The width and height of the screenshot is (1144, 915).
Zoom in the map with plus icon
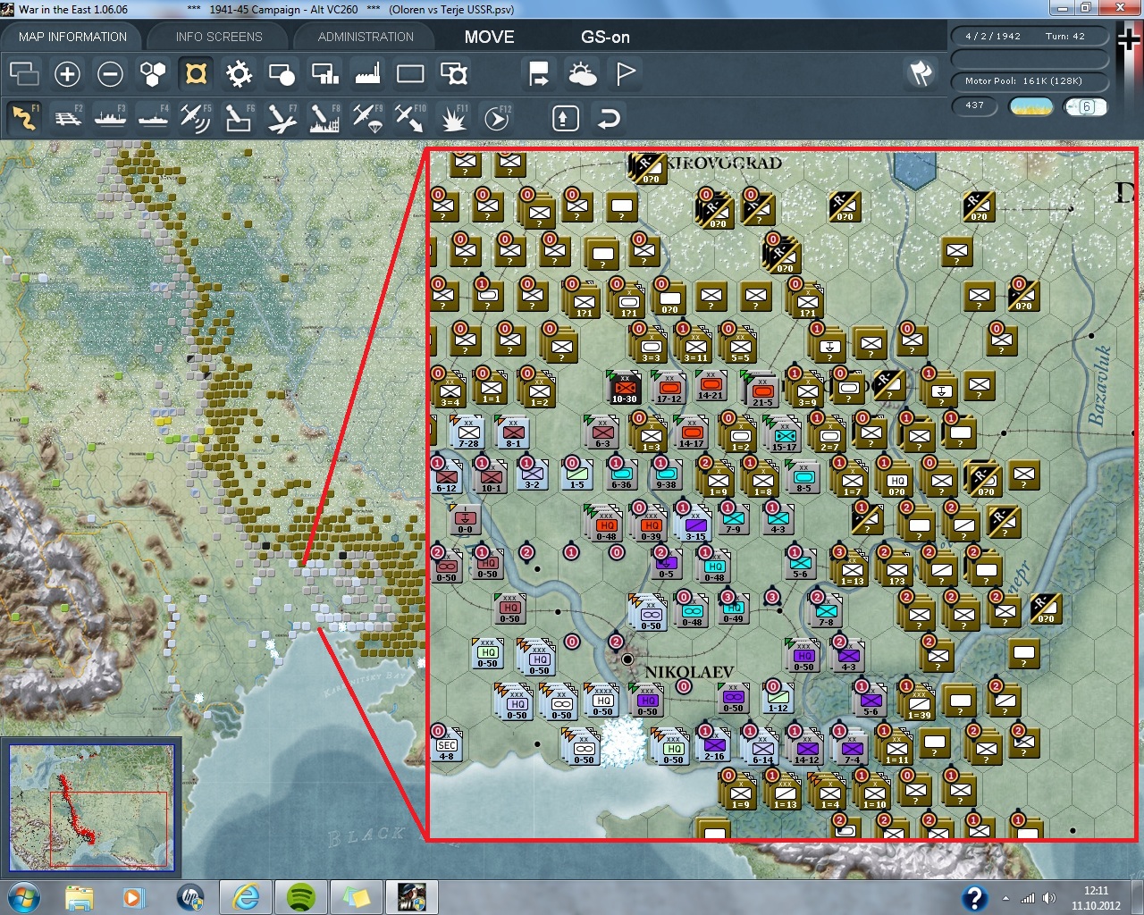[67, 74]
